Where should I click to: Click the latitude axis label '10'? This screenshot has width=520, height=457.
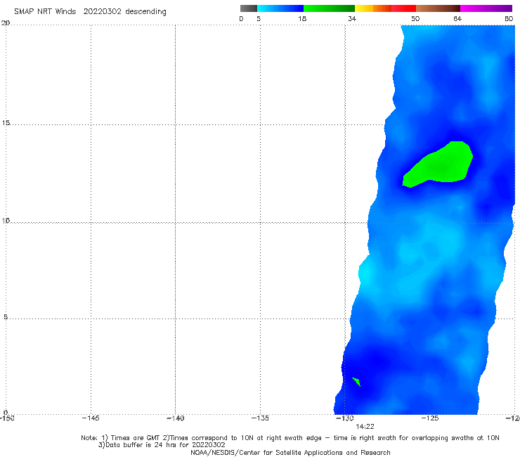(6, 220)
